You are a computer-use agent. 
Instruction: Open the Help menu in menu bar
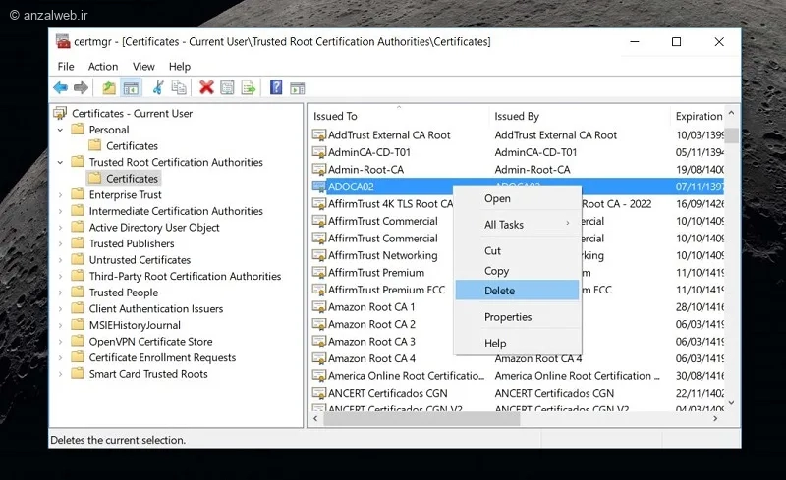point(180,66)
